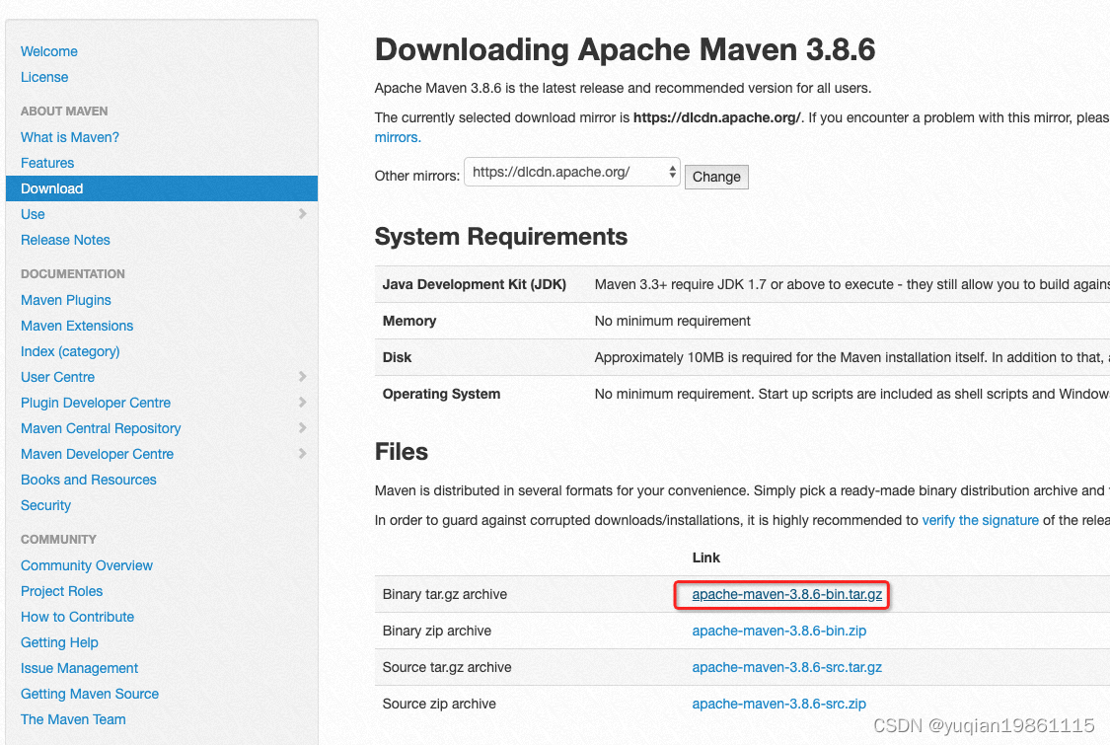Download apache-maven-3.8.6-bin.zip

click(x=779, y=631)
